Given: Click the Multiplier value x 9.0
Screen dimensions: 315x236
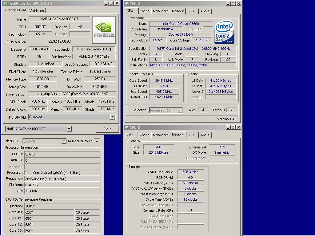Looking at the screenshot, I should [164, 86].
